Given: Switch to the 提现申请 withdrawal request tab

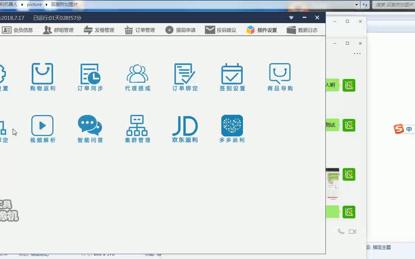Looking at the screenshot, I should point(181,30).
